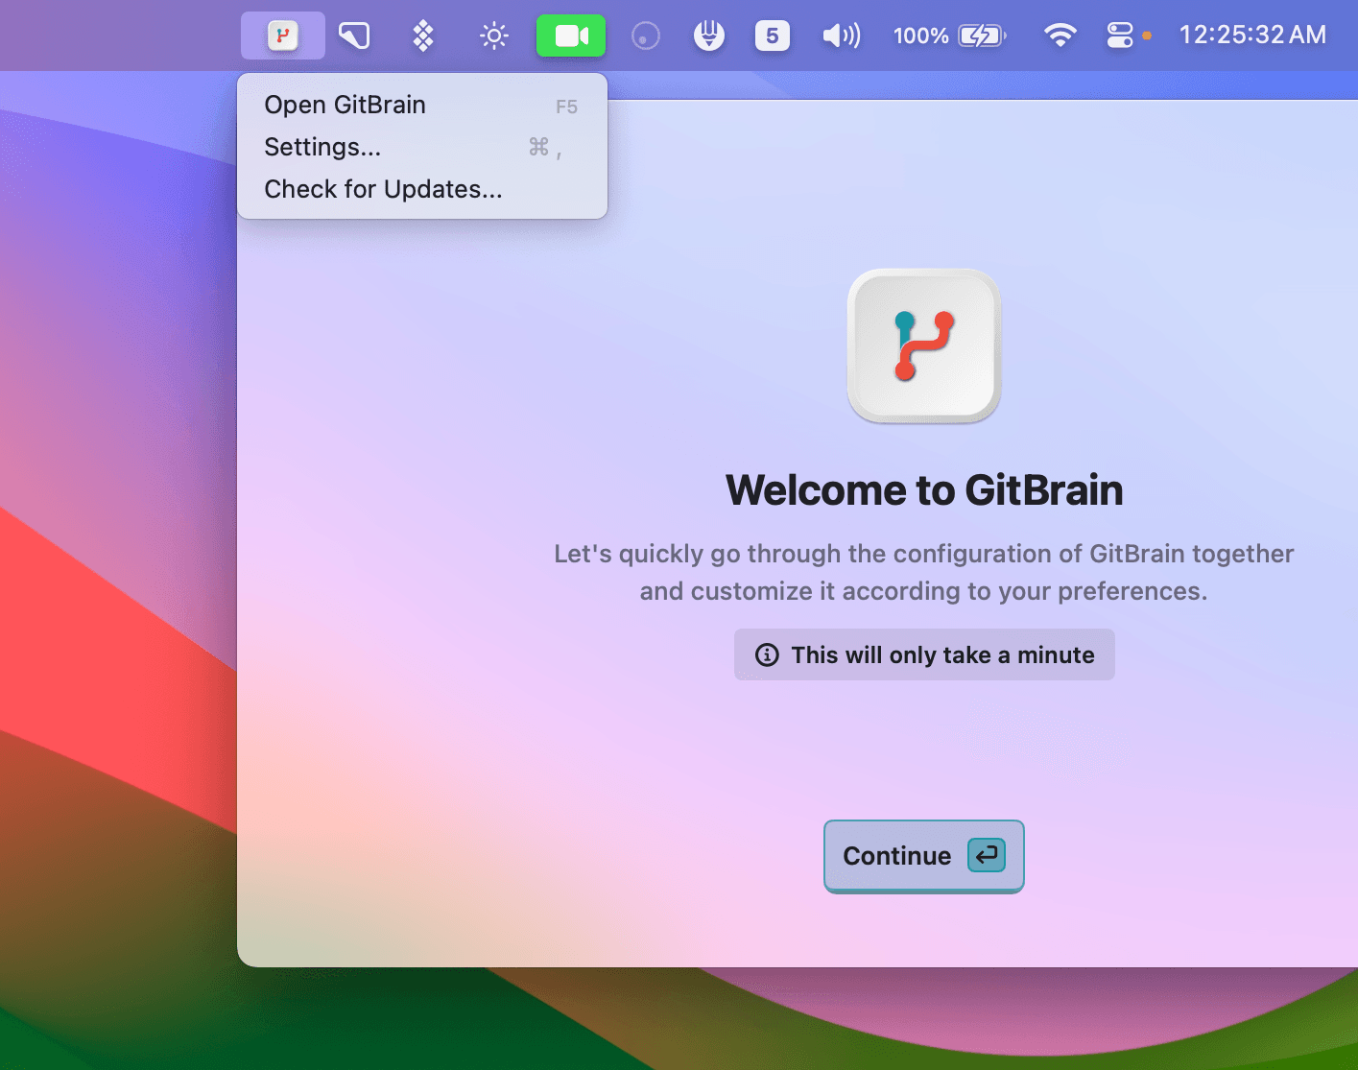The image size is (1358, 1070).
Task: Select the diamond-shaped menu bar icon
Action: [x=421, y=35]
